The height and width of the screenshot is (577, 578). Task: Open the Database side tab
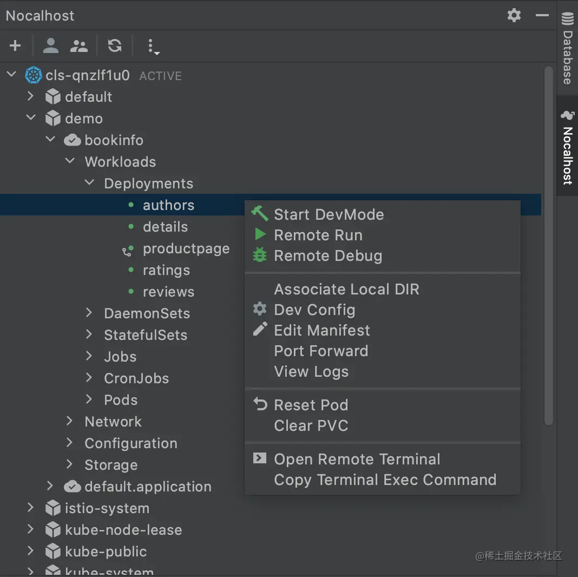point(568,48)
